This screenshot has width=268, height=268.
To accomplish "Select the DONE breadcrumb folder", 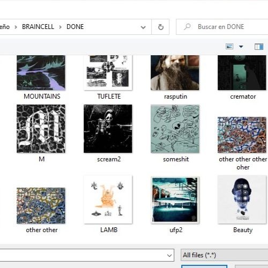I will (75, 27).
